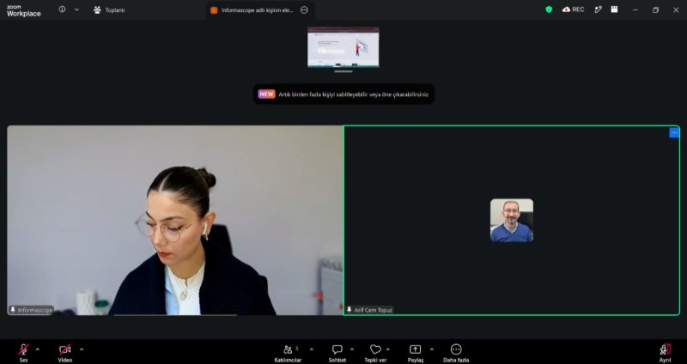Click the REC cloud recording indicator
687x364 pixels.
point(574,9)
